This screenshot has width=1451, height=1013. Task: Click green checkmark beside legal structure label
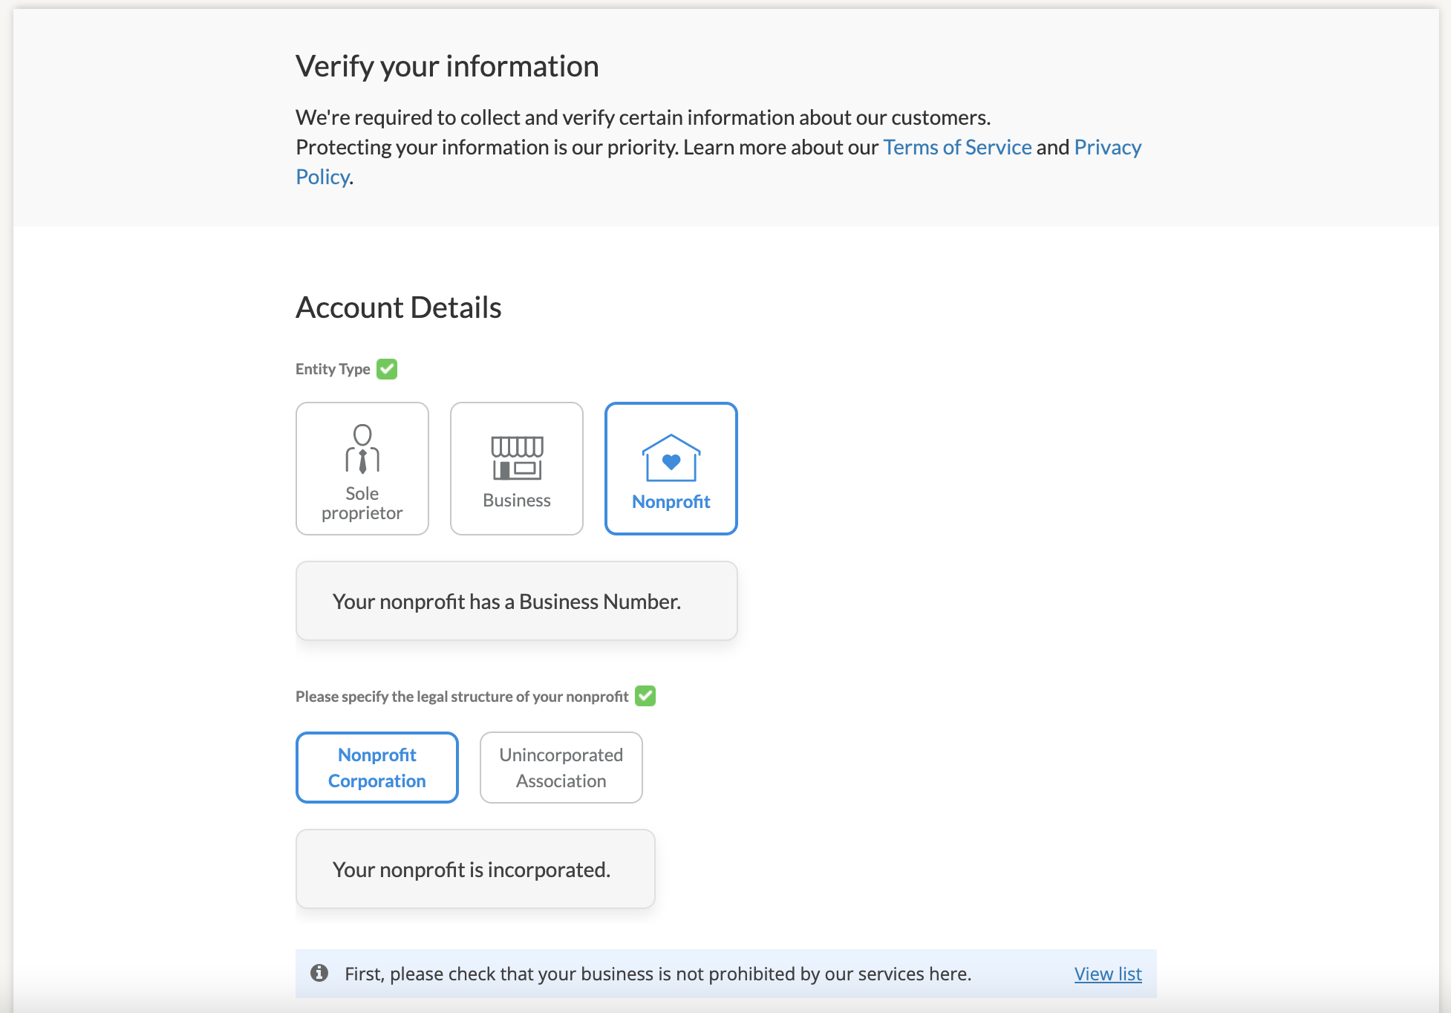pos(645,696)
